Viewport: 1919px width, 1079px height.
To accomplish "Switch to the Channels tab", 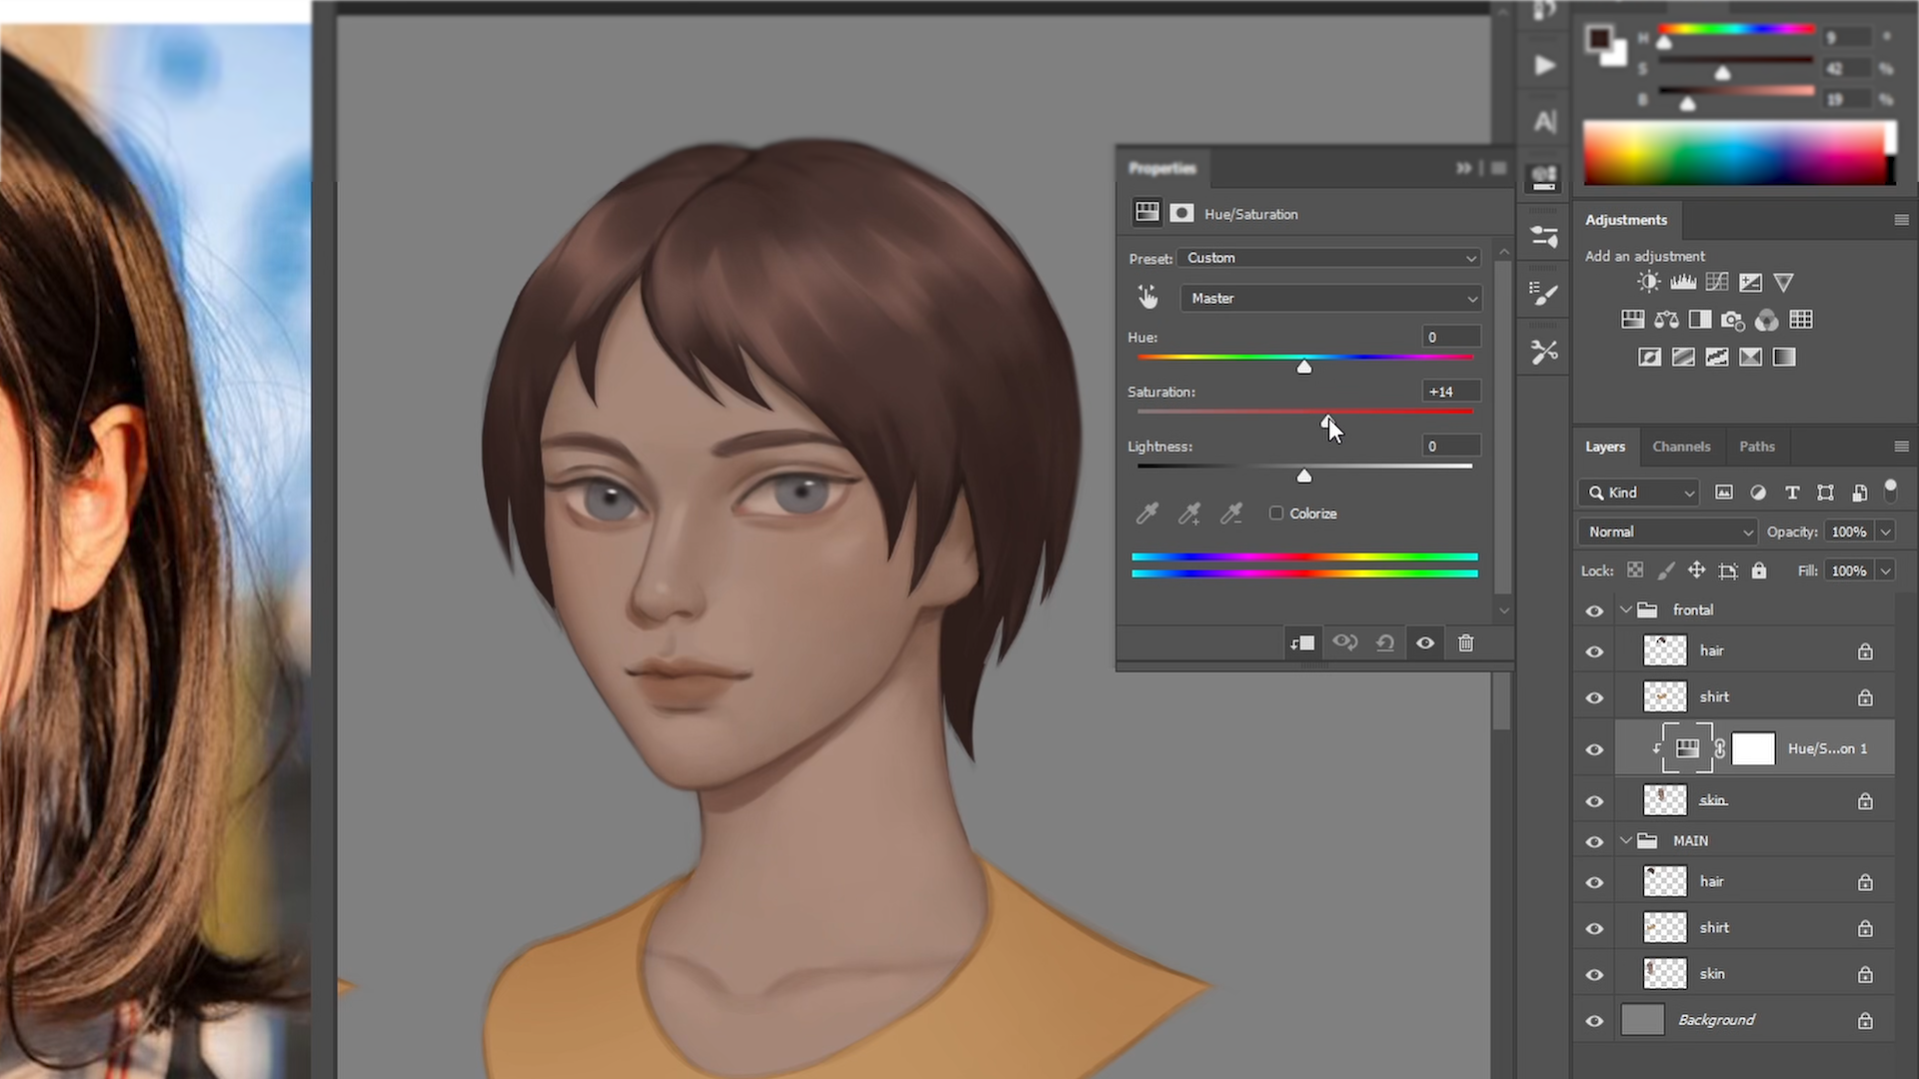I will point(1681,447).
